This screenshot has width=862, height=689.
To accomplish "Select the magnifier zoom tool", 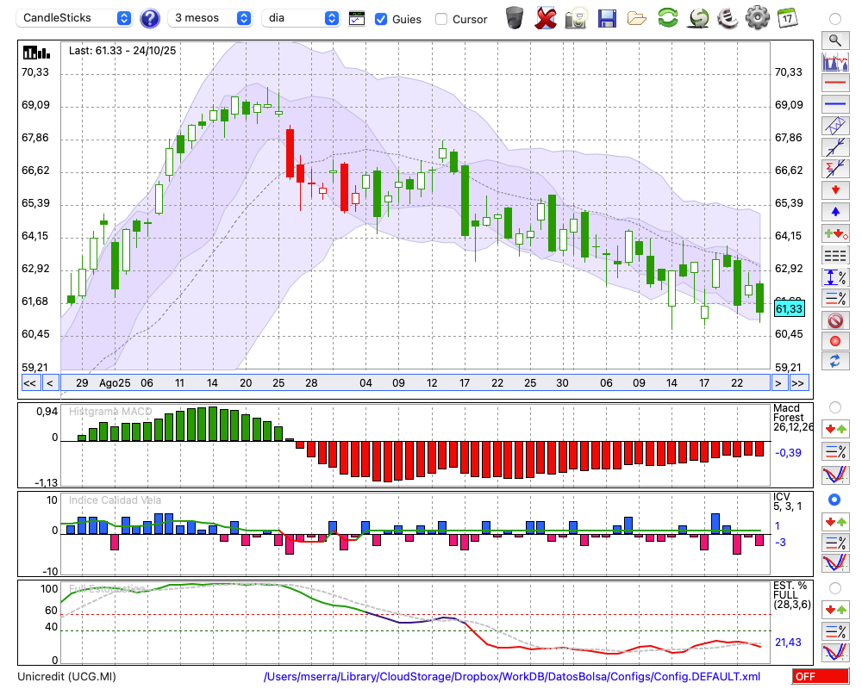I will (x=835, y=40).
